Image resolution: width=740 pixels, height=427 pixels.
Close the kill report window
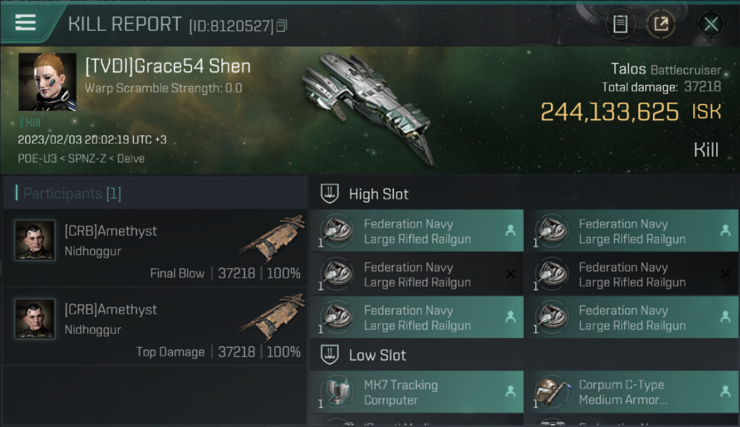(x=711, y=24)
